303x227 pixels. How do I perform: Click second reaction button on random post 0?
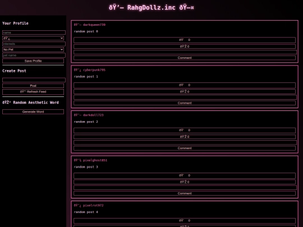pyautogui.click(x=185, y=47)
